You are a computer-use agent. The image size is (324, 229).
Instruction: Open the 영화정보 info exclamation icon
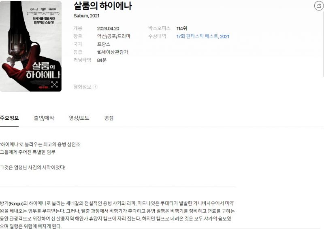[x=95, y=87]
